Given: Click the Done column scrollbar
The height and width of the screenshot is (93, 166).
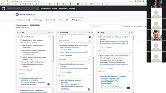Looking at the screenshot, I should 133,38.
